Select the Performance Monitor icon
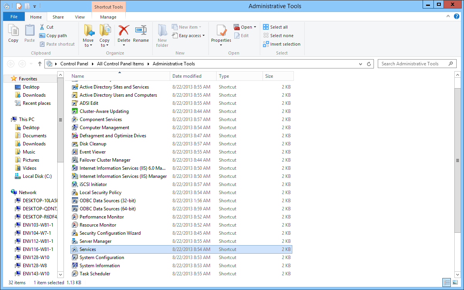Screen dimensions: 464x290 click(75, 217)
